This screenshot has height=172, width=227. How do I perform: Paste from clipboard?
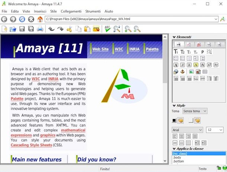pyautogui.click(x=87, y=29)
